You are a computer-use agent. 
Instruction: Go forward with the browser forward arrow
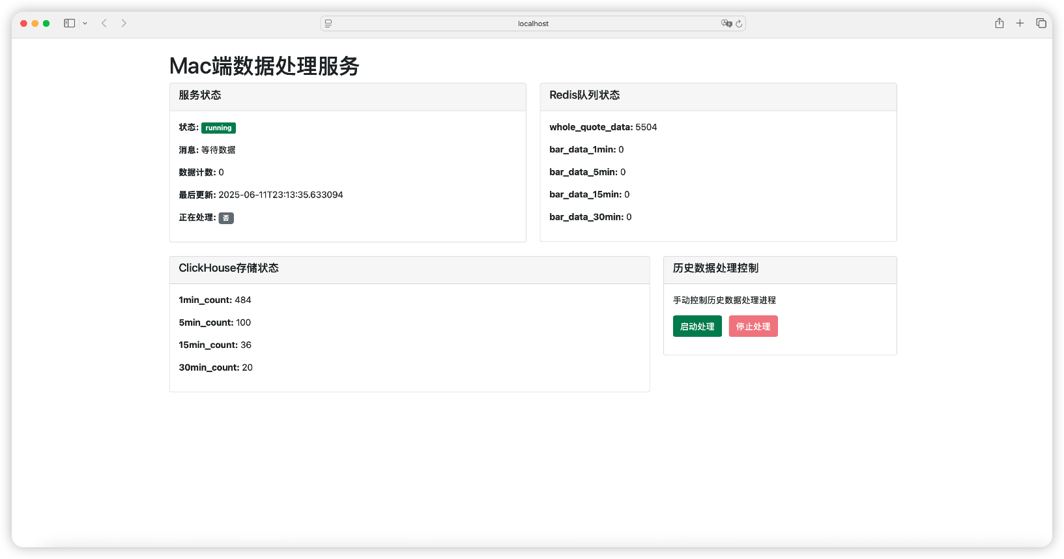(x=124, y=23)
